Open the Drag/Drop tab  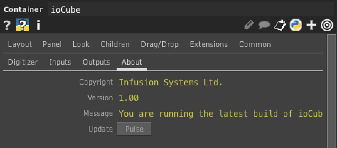160,44
